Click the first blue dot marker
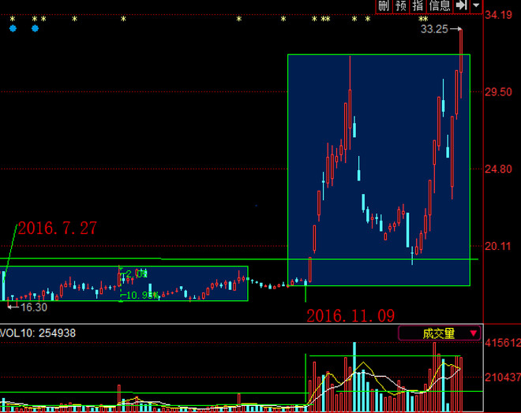The height and width of the screenshot is (413, 521). coord(13,28)
